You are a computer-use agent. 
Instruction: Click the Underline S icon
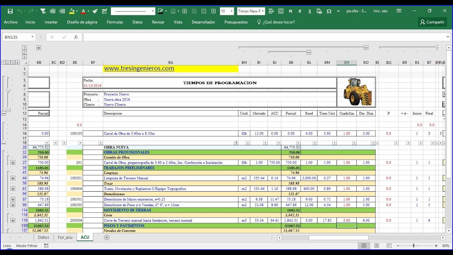click(x=310, y=11)
